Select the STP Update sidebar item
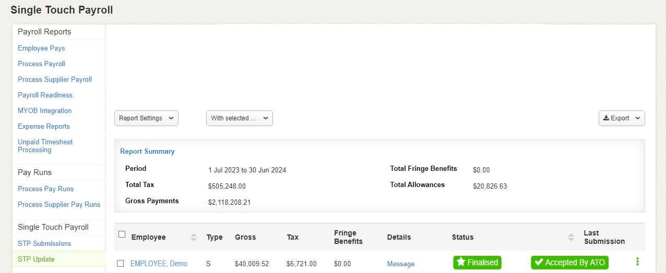The height and width of the screenshot is (273, 666). coord(59,259)
